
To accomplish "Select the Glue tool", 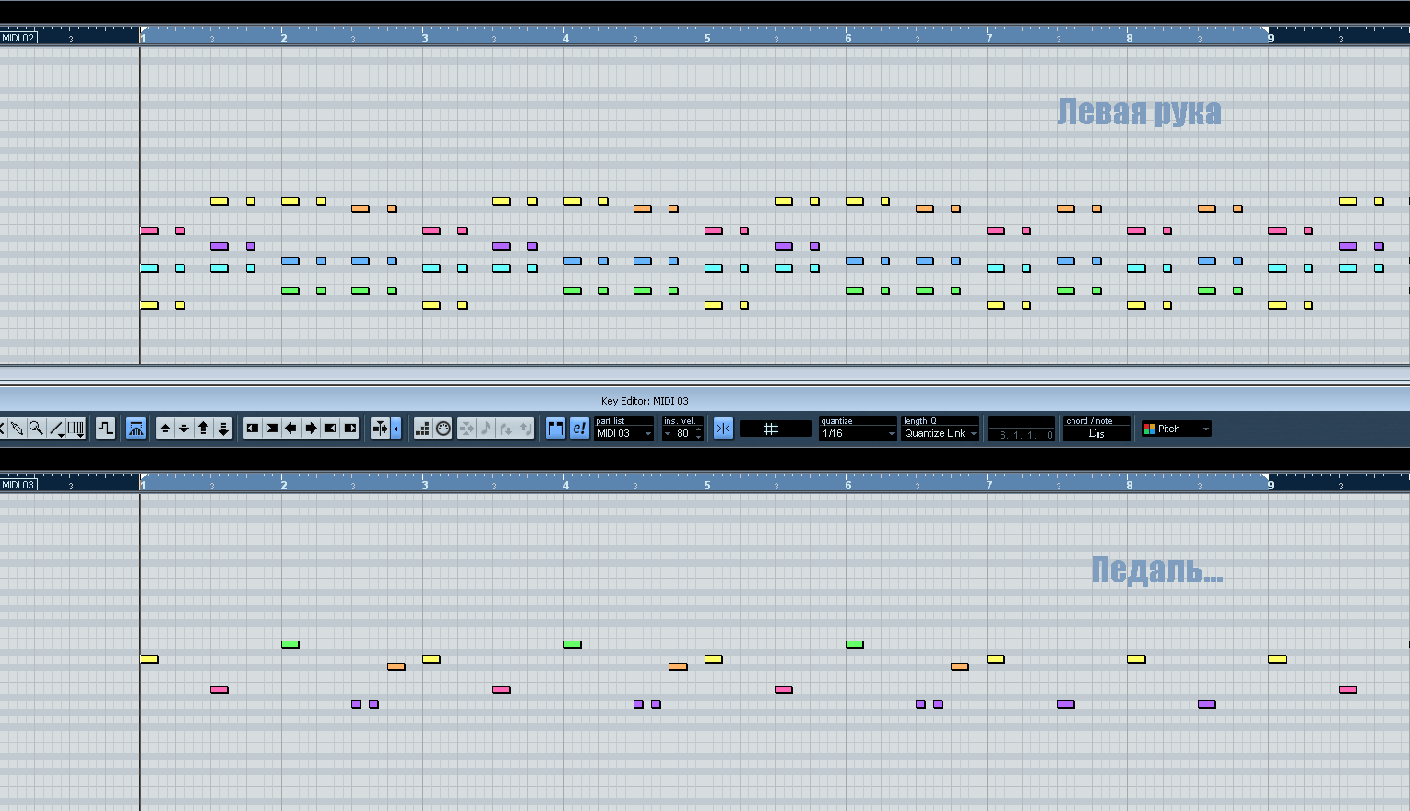I will coord(16,429).
